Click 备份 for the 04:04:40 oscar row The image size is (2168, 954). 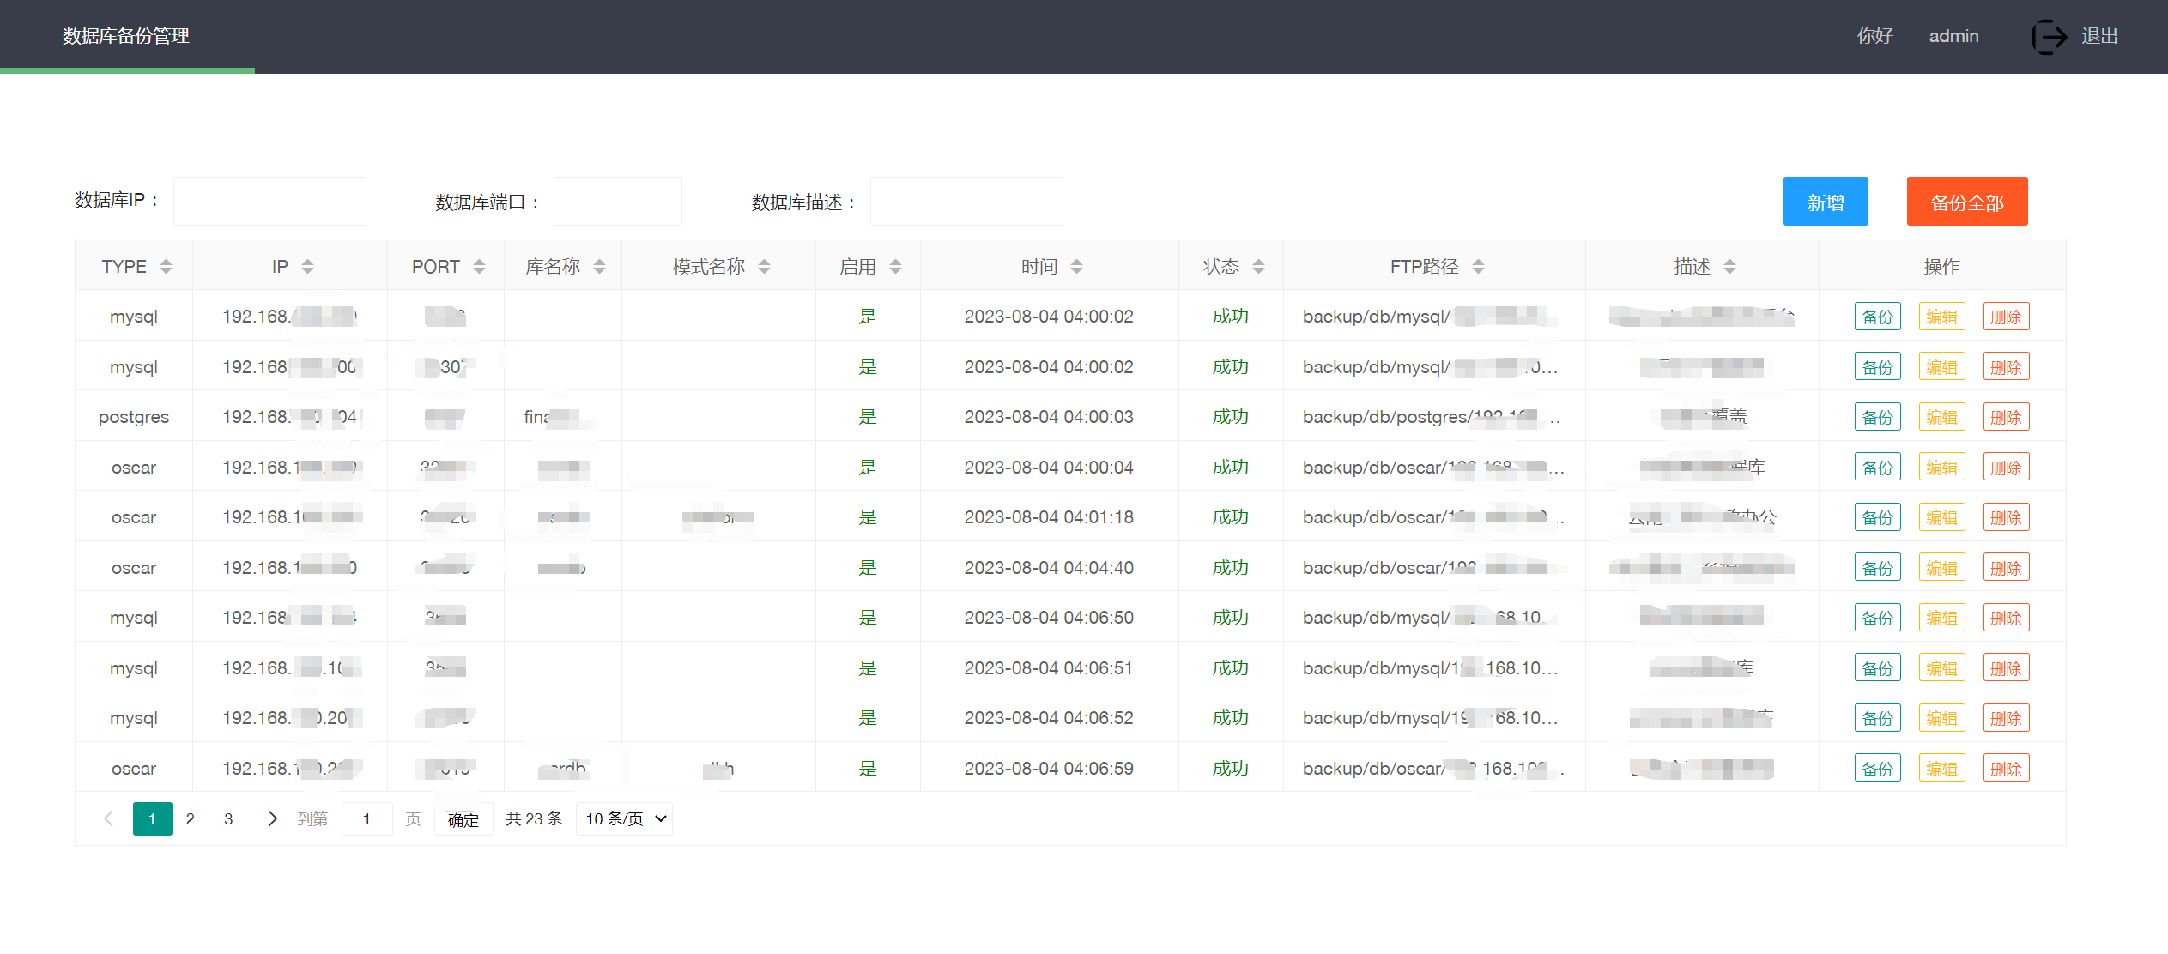[1878, 568]
